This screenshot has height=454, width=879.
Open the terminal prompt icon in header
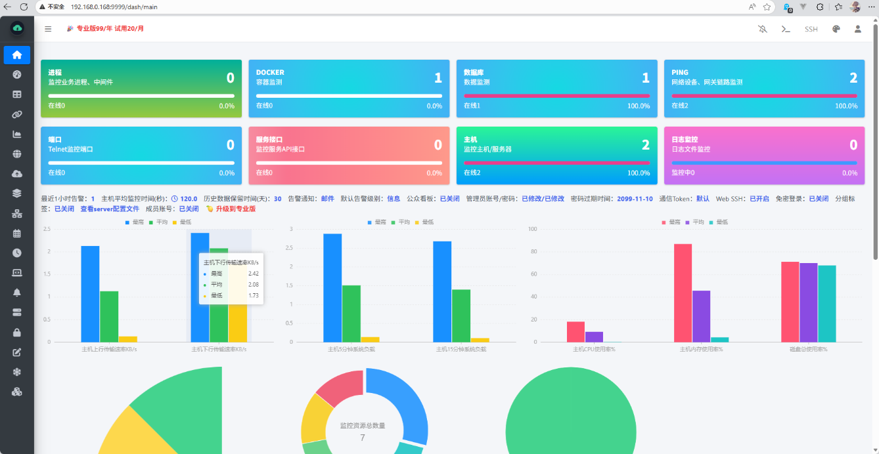(785, 29)
